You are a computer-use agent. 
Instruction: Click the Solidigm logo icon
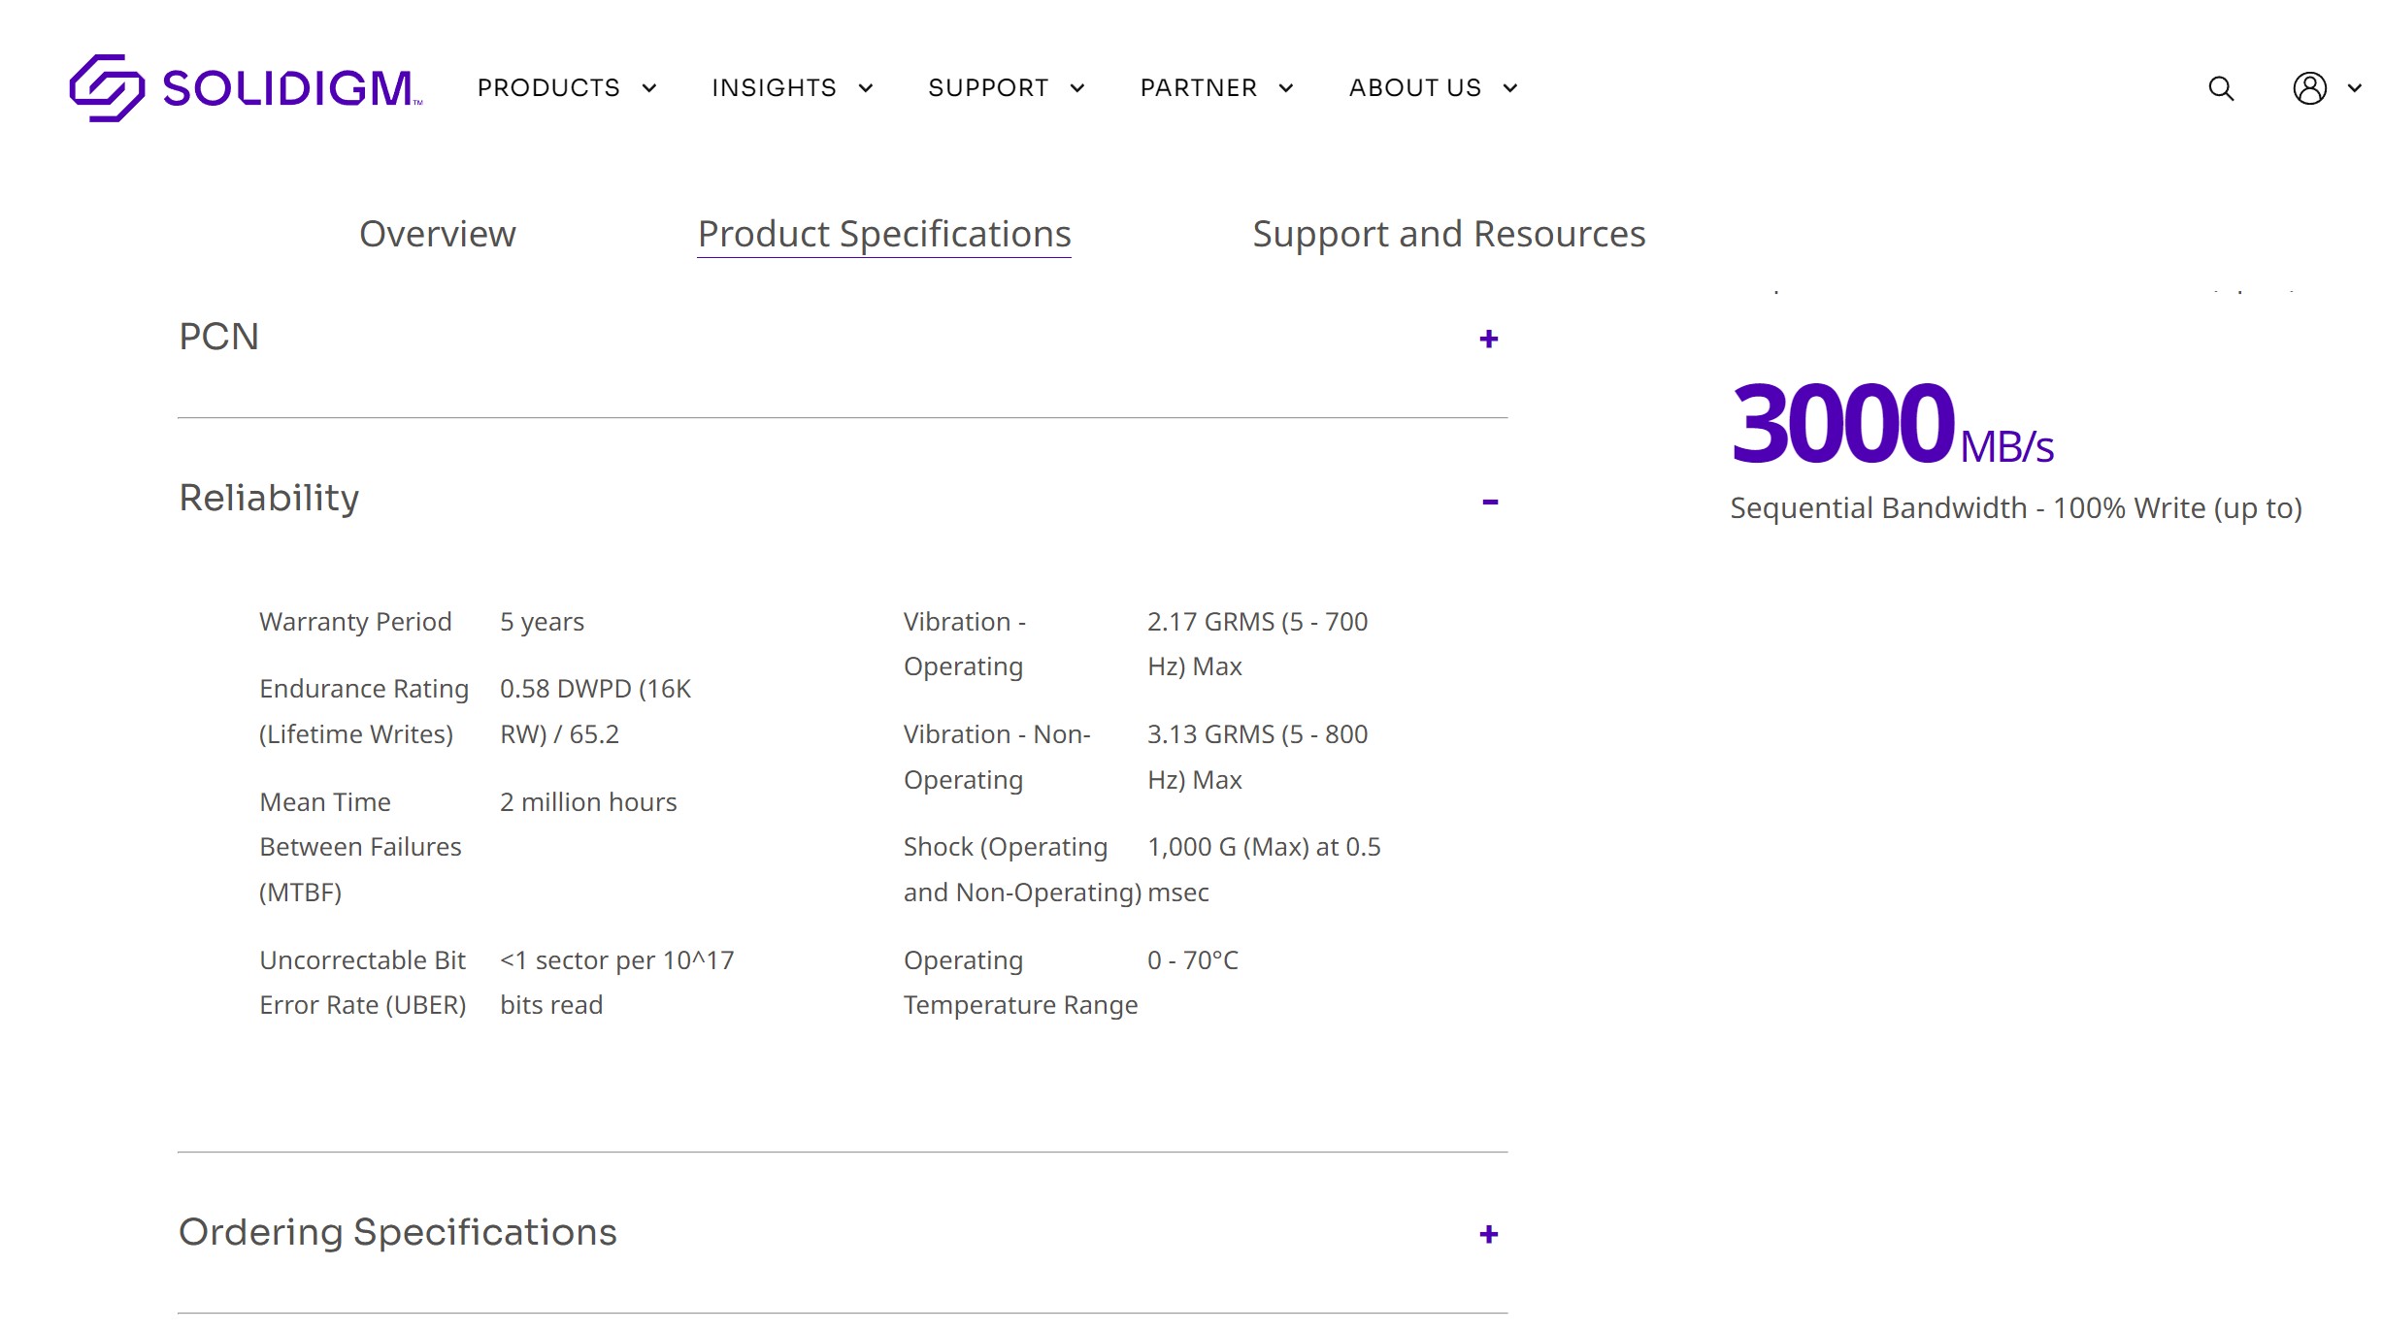click(x=107, y=88)
